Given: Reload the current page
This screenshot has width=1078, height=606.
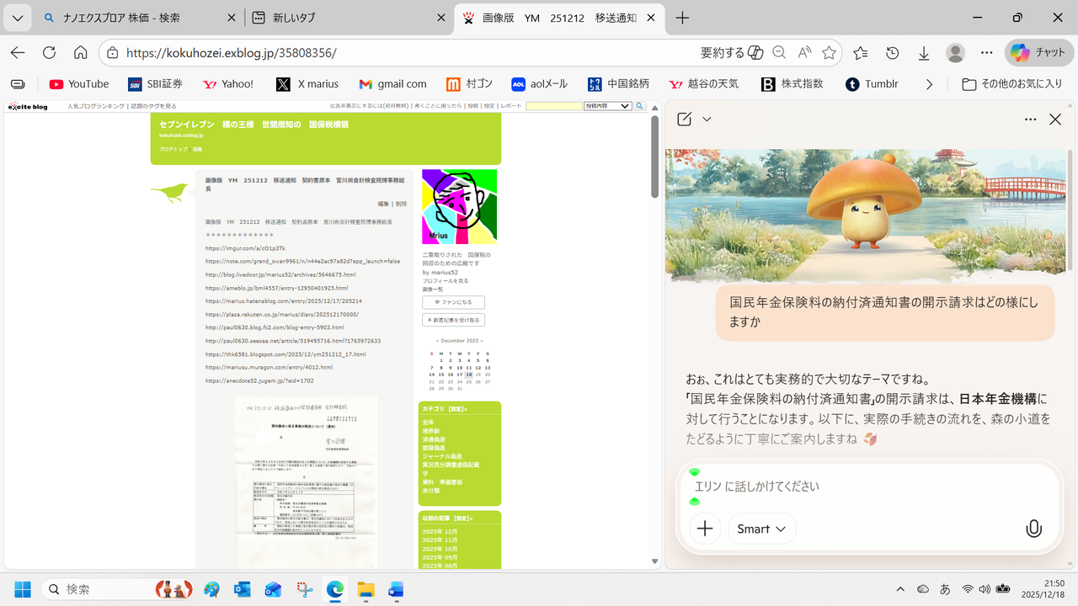Looking at the screenshot, I should tap(49, 53).
